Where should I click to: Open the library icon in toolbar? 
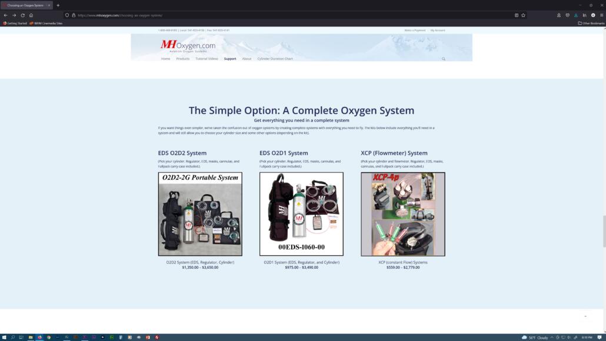pyautogui.click(x=584, y=15)
